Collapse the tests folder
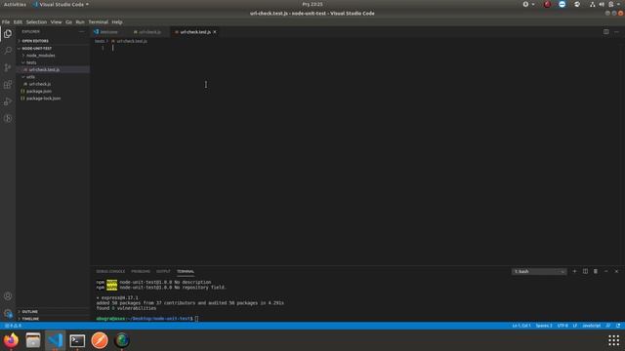Viewport: 625px width, 351px height. coord(31,62)
